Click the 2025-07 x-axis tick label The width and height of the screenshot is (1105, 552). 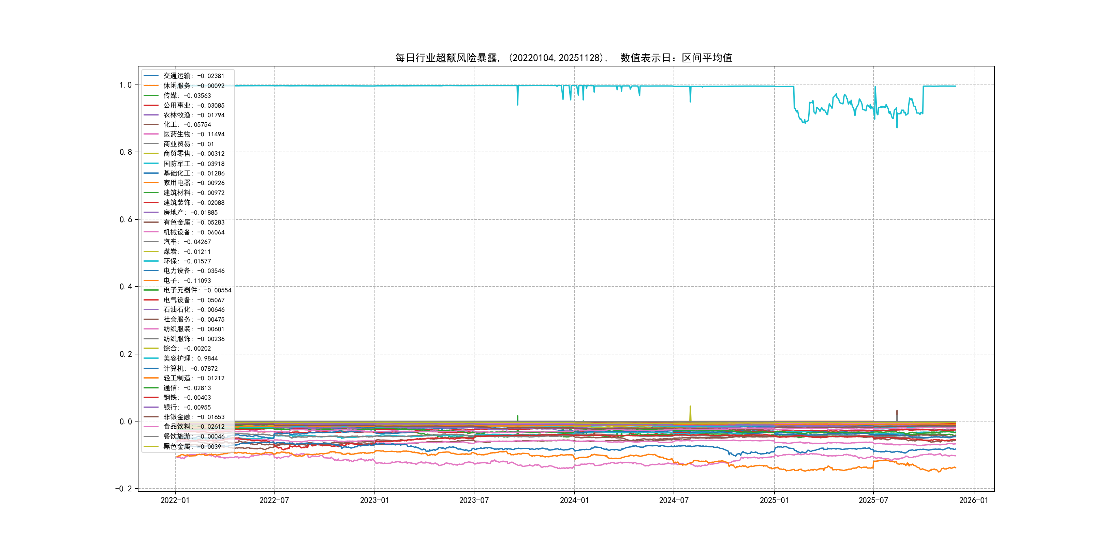[x=873, y=500]
